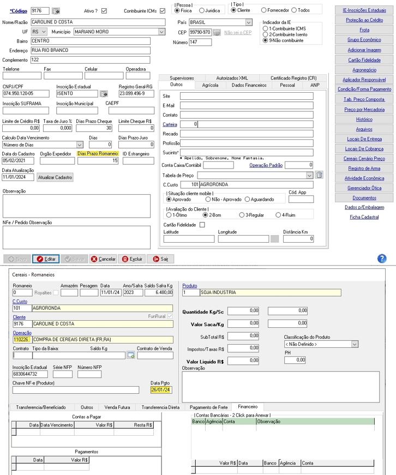Select 1-Ótimo client rating
Image resolution: width=396 pixels, height=475 pixels.
point(169,215)
